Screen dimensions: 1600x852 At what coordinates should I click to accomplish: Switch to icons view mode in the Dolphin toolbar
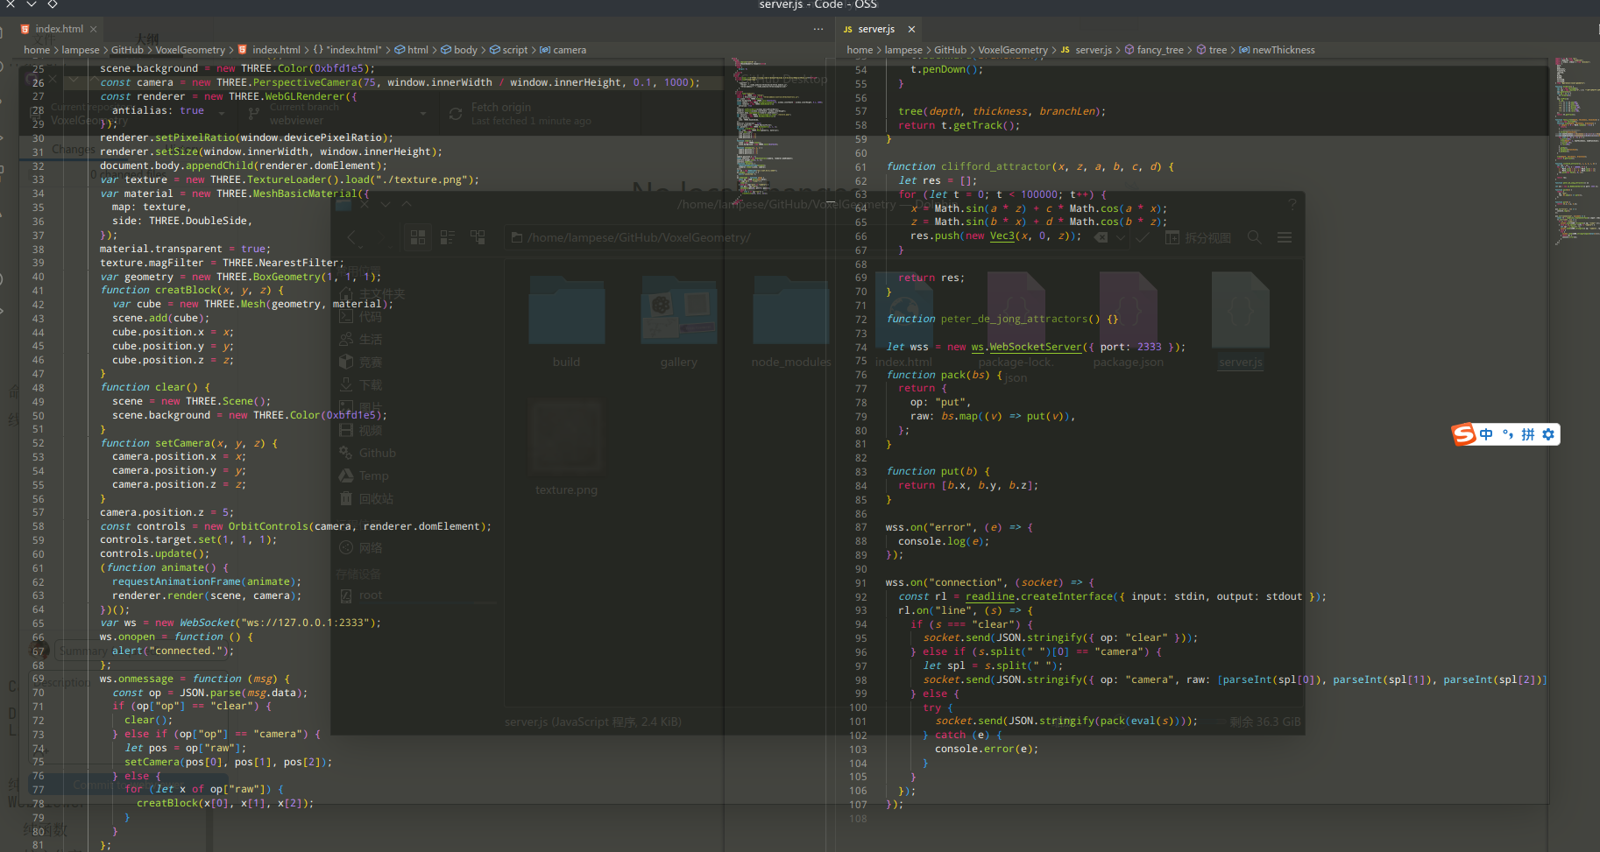pos(418,237)
